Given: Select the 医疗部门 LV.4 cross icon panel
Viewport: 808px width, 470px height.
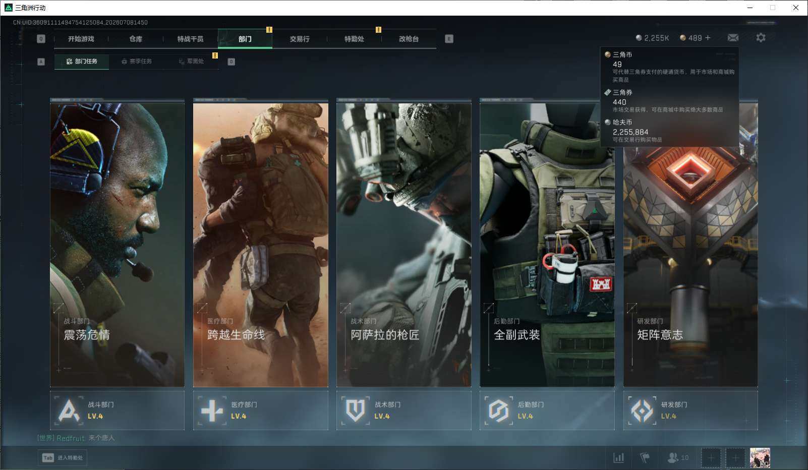Looking at the screenshot, I should 260,410.
